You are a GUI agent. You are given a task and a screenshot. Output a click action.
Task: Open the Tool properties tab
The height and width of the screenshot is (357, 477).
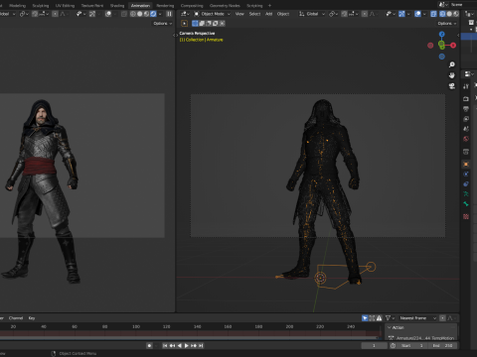pyautogui.click(x=466, y=86)
